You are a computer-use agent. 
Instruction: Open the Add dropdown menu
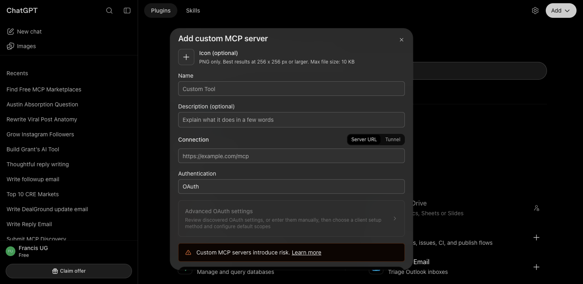[561, 11]
